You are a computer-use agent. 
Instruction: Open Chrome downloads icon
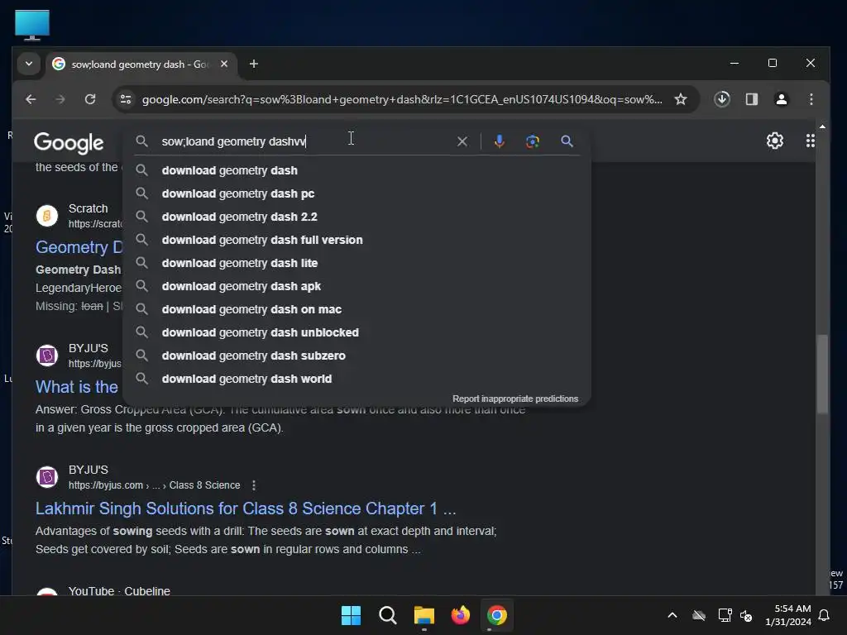point(721,99)
